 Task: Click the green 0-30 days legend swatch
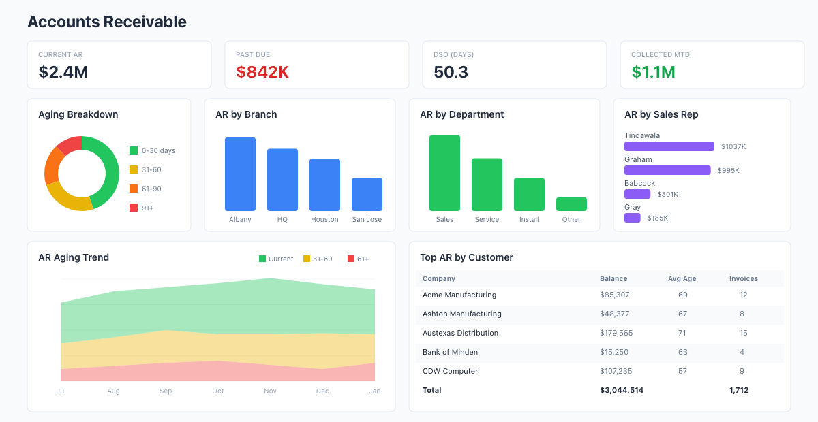coord(134,150)
